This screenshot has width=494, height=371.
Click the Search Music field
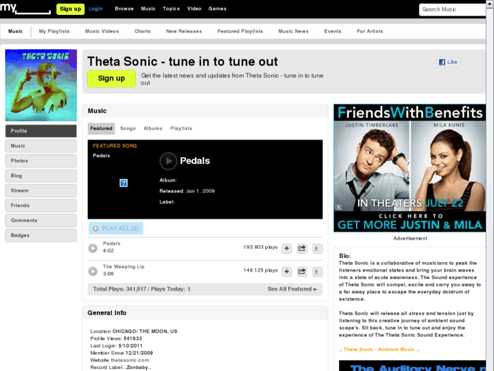coord(453,10)
